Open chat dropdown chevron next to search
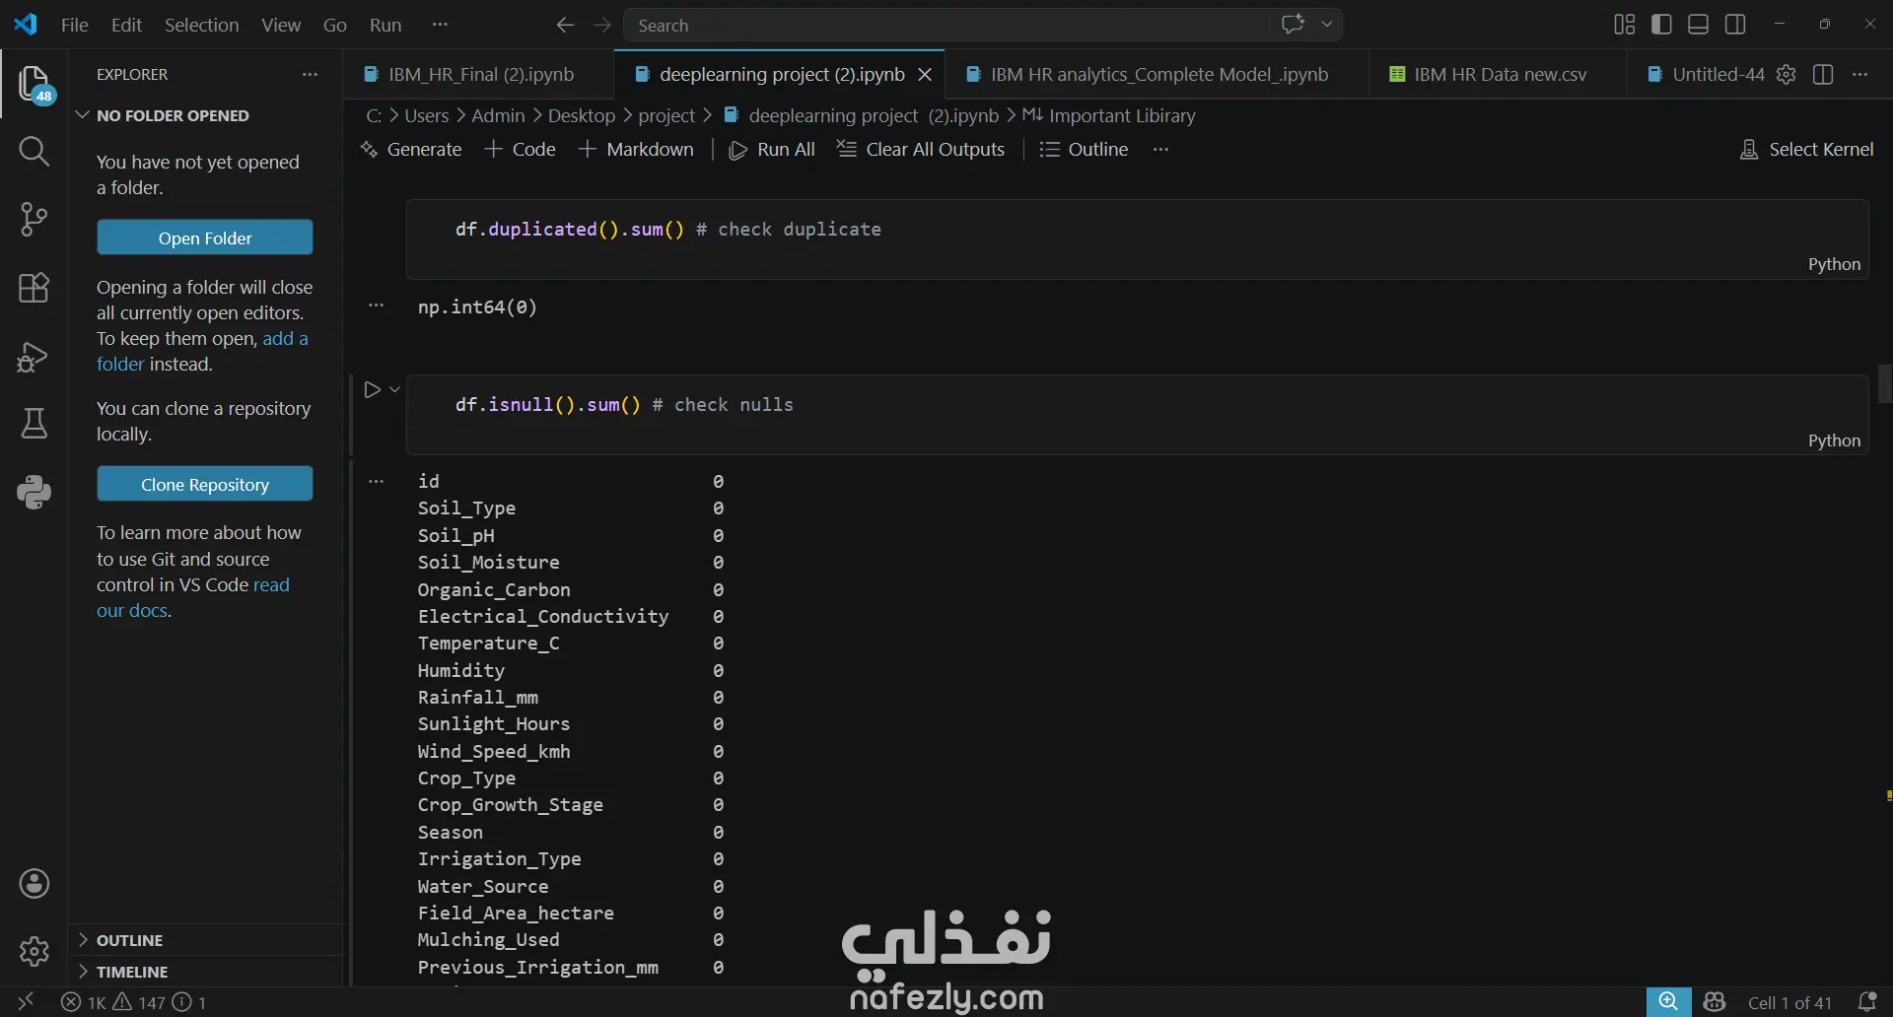 (1327, 25)
